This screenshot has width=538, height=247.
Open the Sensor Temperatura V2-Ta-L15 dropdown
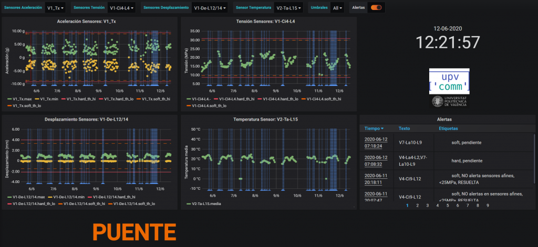[x=289, y=7]
